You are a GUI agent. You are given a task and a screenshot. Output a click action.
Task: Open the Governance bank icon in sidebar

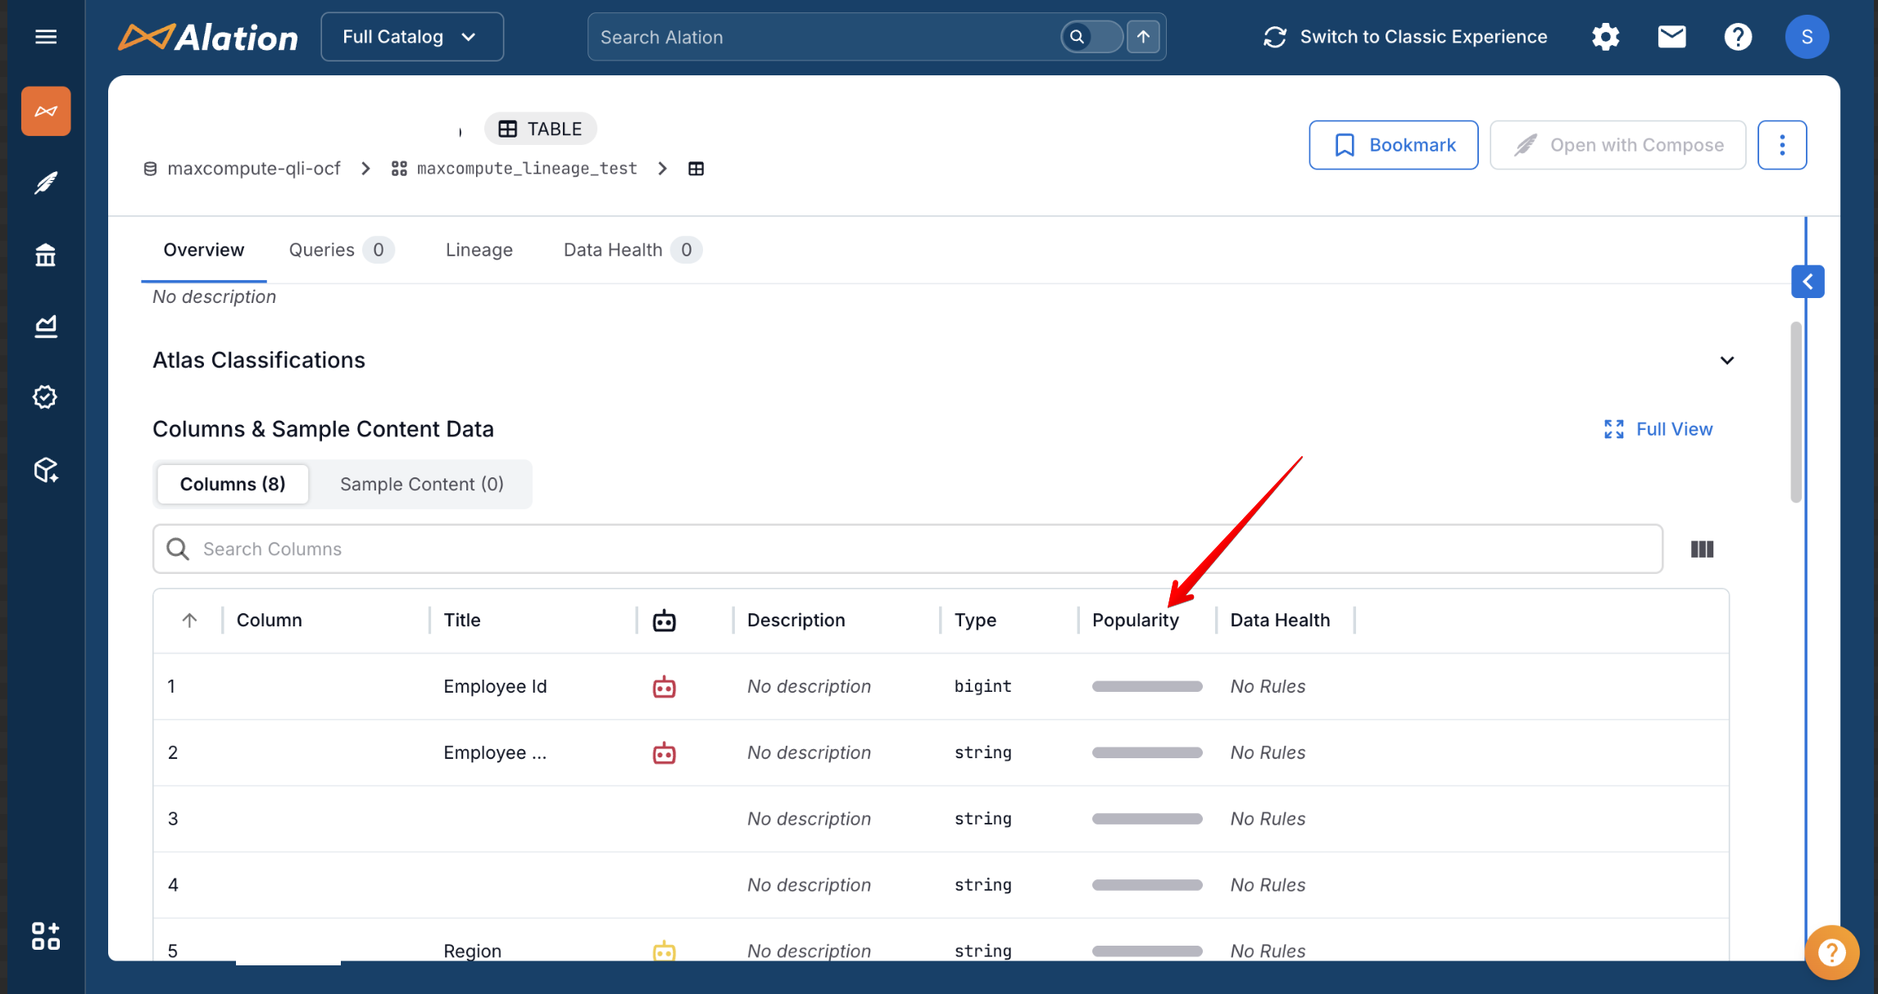(x=46, y=255)
